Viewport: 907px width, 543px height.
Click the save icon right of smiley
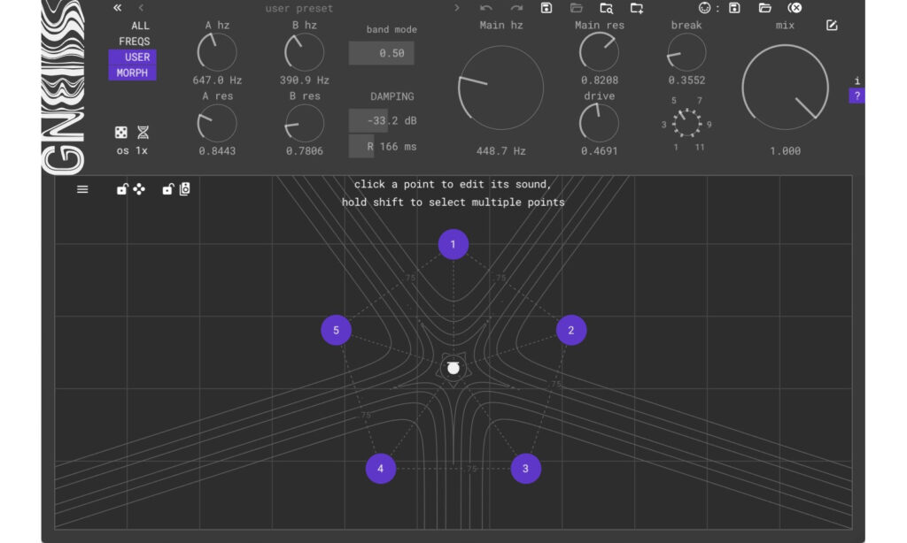734,7
